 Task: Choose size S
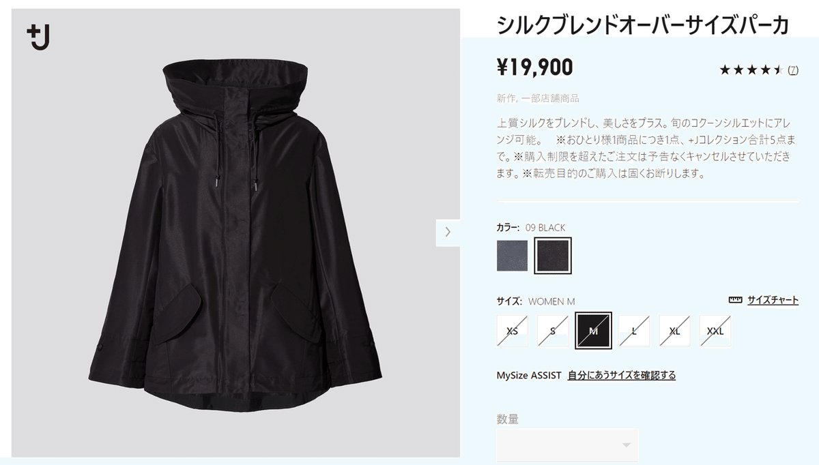553,331
